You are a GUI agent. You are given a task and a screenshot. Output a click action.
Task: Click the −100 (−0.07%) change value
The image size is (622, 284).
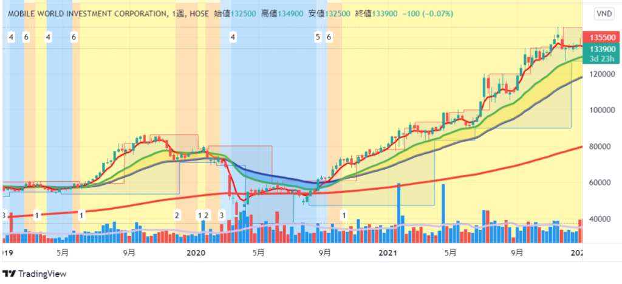[428, 14]
